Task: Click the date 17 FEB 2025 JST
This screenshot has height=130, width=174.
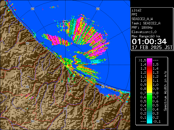Action: [152, 47]
